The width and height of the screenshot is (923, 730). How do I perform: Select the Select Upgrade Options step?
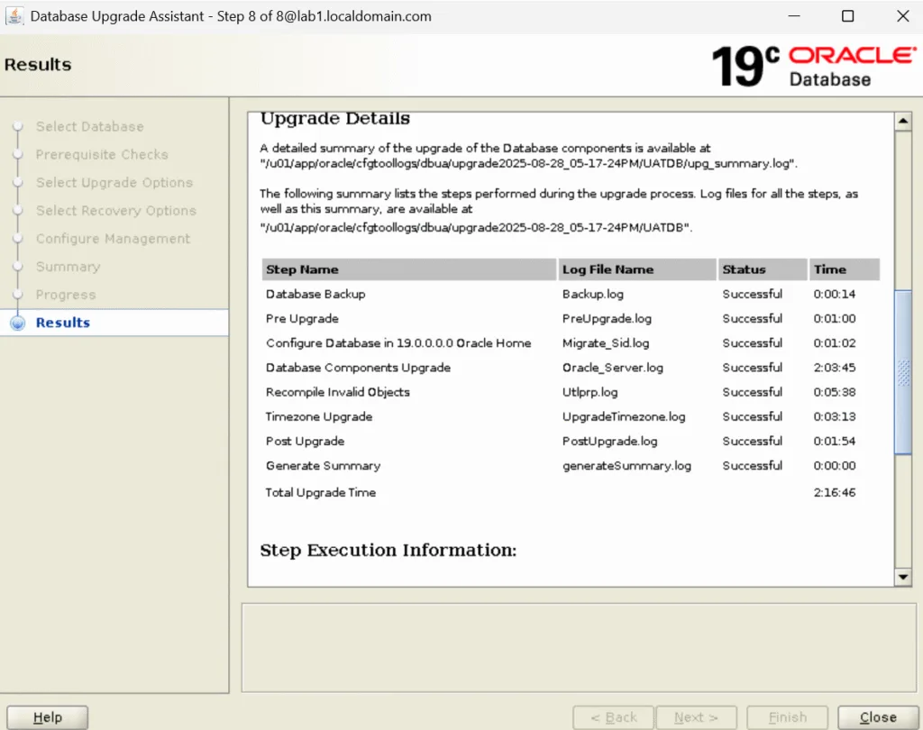tap(114, 182)
